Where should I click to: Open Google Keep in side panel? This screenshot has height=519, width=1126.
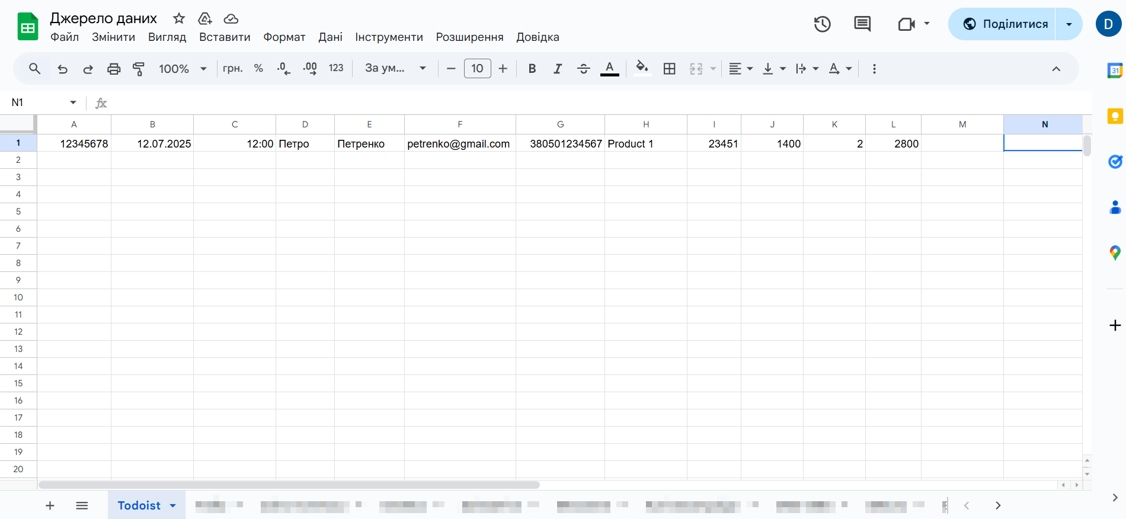click(x=1115, y=116)
